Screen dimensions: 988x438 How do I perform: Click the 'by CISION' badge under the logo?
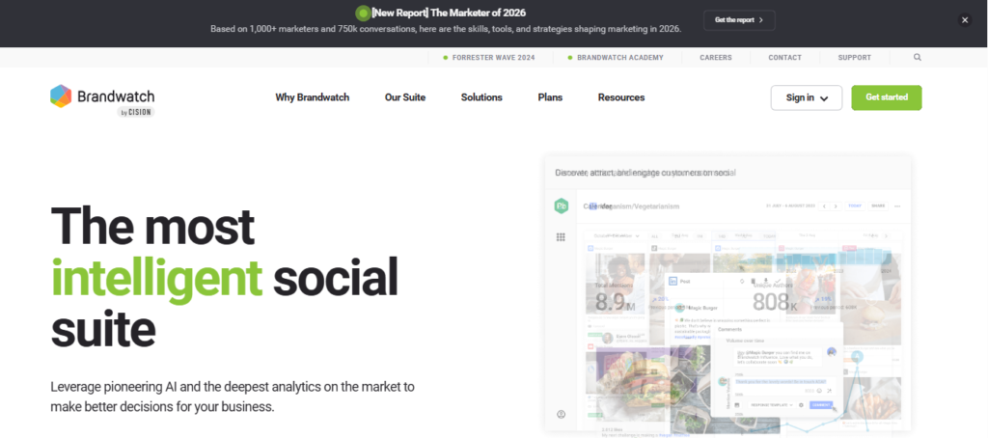click(x=135, y=112)
